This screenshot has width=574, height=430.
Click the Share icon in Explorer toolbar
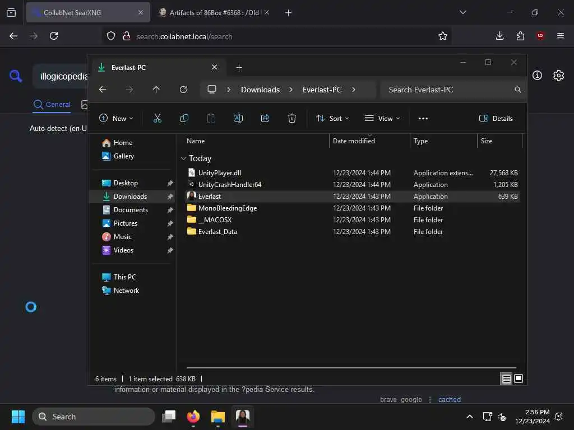click(x=265, y=118)
